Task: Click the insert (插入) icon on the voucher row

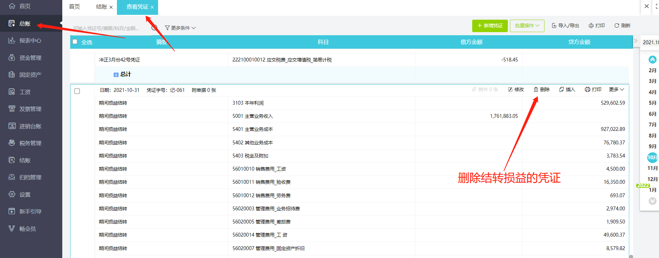Action: point(561,90)
